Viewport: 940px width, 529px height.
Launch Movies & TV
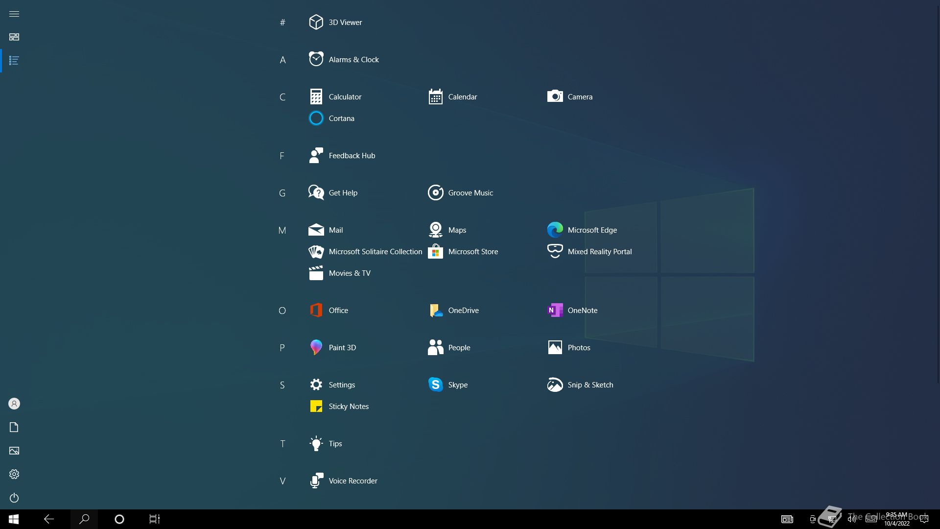[339, 273]
